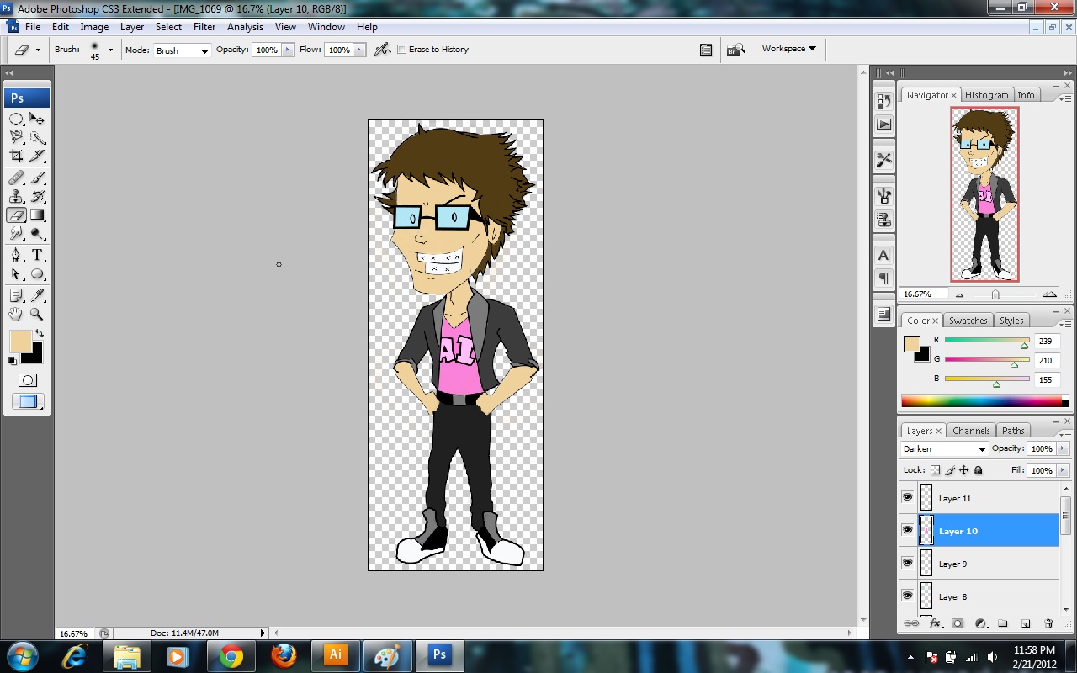This screenshot has height=673, width=1077.
Task: Select the Path Selection tool
Action: 16,274
